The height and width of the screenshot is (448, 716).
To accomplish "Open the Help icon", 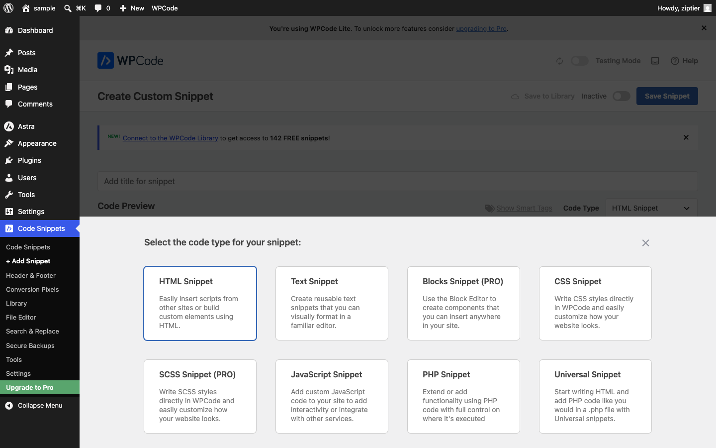I will tap(675, 61).
